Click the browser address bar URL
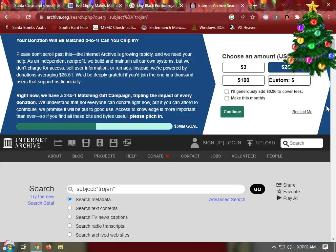This screenshot has width=336, height=252. point(97,17)
